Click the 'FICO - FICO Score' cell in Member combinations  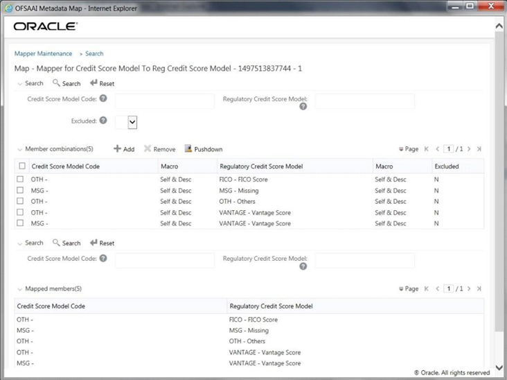(244, 180)
